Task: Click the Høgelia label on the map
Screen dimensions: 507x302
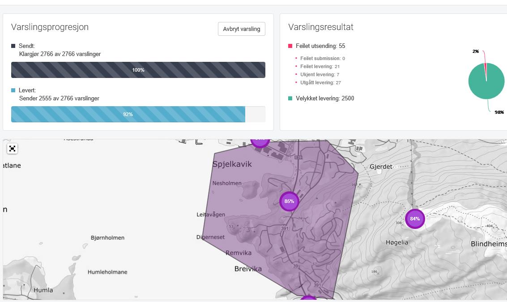Action: click(x=397, y=242)
